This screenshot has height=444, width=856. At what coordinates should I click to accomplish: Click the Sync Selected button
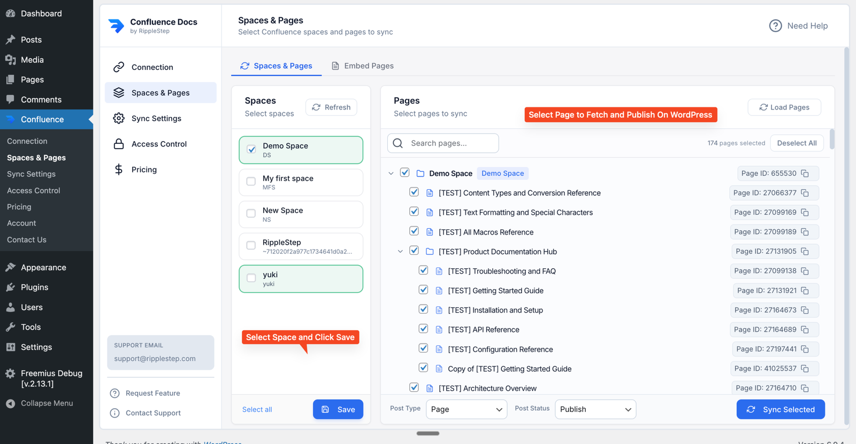[781, 409]
